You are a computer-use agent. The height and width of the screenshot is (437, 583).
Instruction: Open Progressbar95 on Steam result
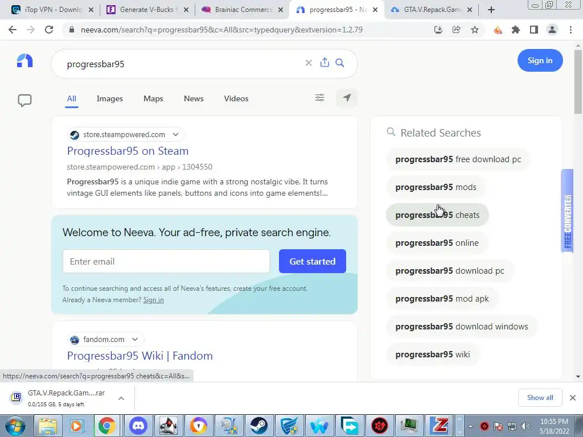[x=128, y=151]
